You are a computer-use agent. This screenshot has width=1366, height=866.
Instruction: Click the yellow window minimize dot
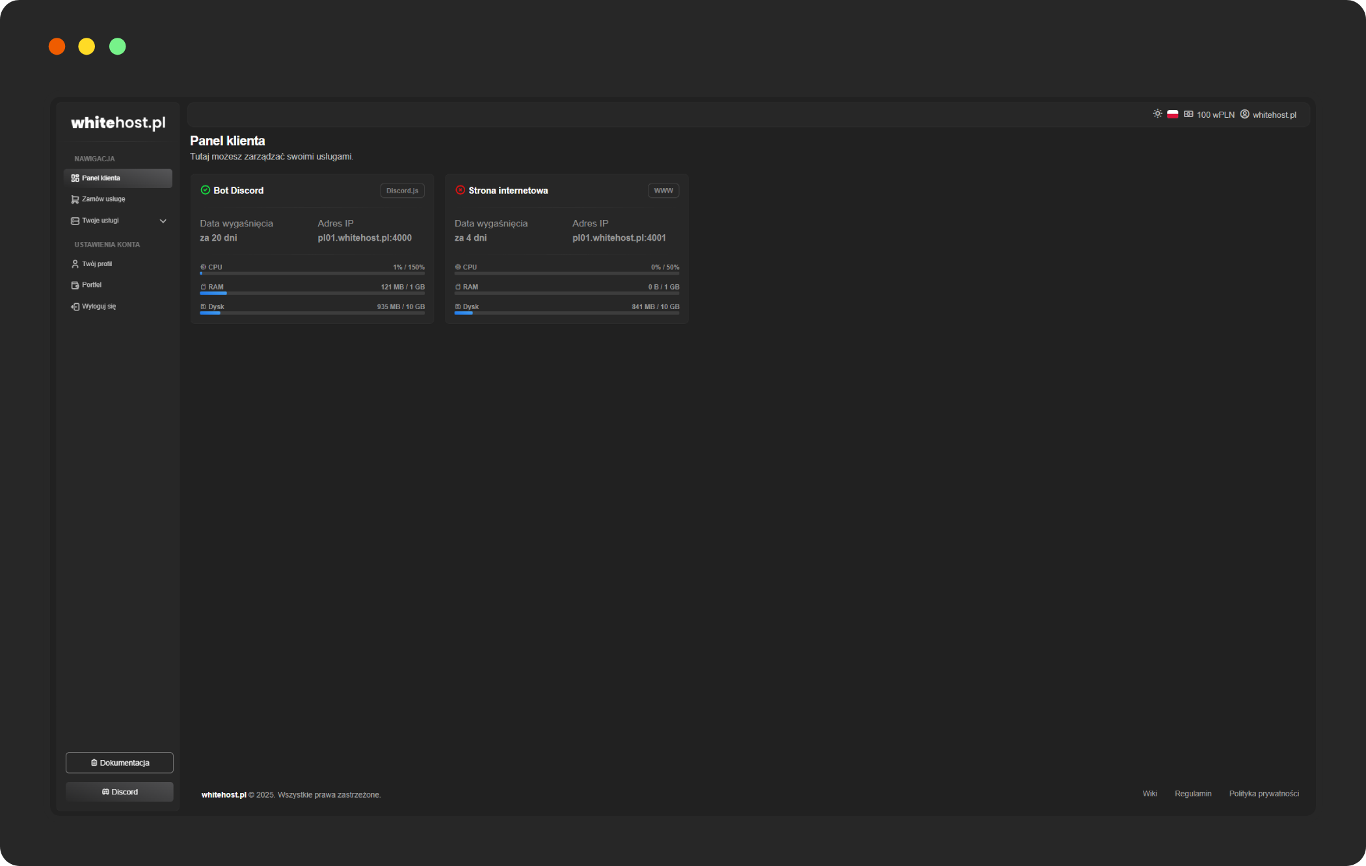[87, 46]
